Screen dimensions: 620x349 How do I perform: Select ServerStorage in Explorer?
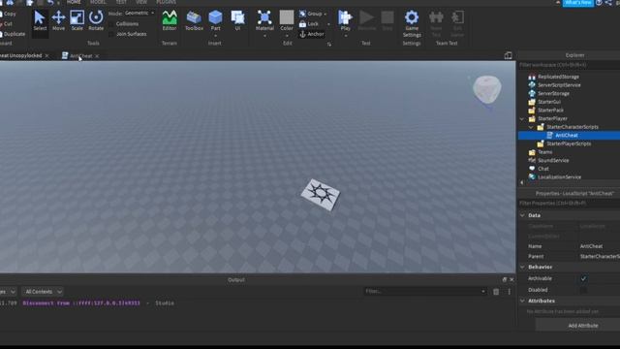pyautogui.click(x=553, y=93)
